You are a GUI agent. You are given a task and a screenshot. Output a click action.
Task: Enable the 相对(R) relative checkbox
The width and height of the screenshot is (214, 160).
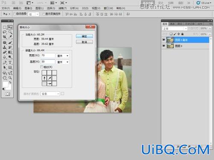[x=42, y=67]
